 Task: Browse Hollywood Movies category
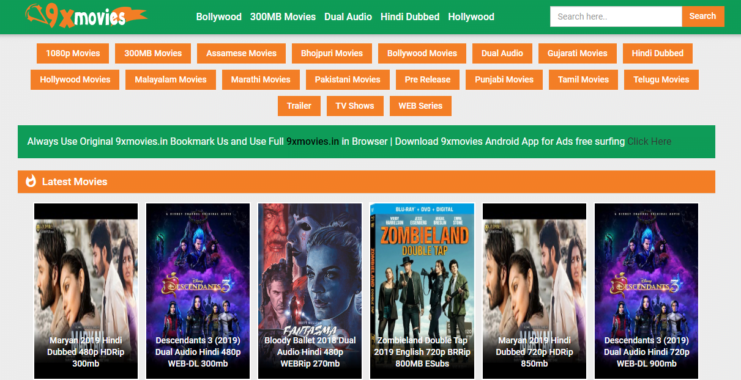[x=75, y=79]
